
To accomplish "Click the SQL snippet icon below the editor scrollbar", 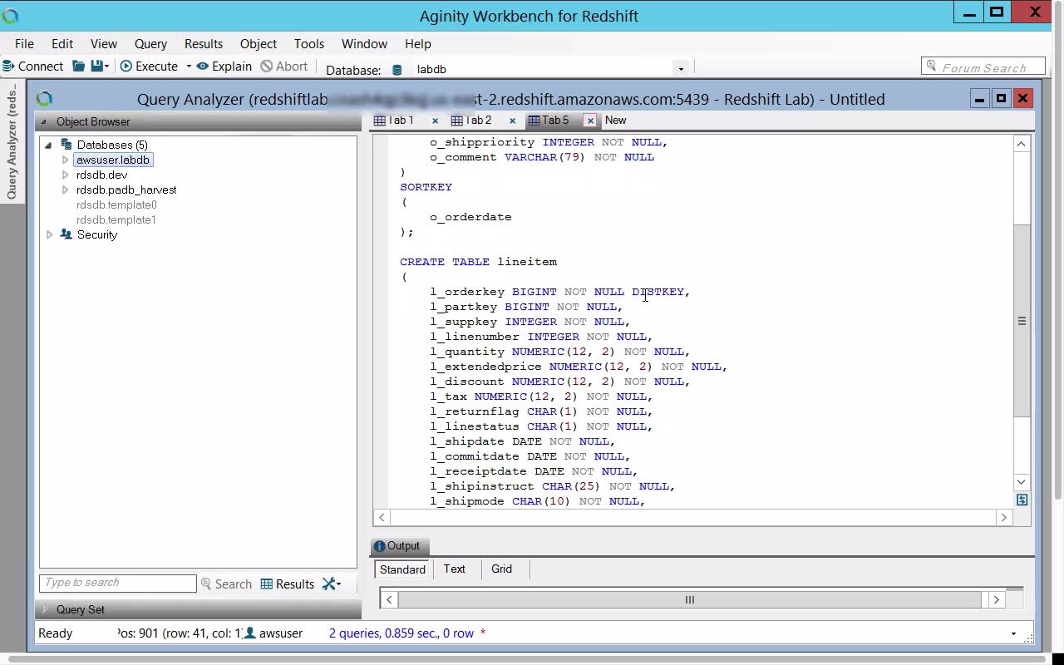I will [x=1022, y=500].
